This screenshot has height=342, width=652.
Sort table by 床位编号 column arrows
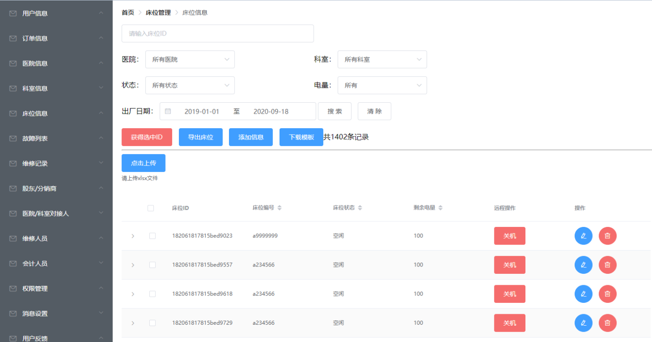pyautogui.click(x=280, y=208)
